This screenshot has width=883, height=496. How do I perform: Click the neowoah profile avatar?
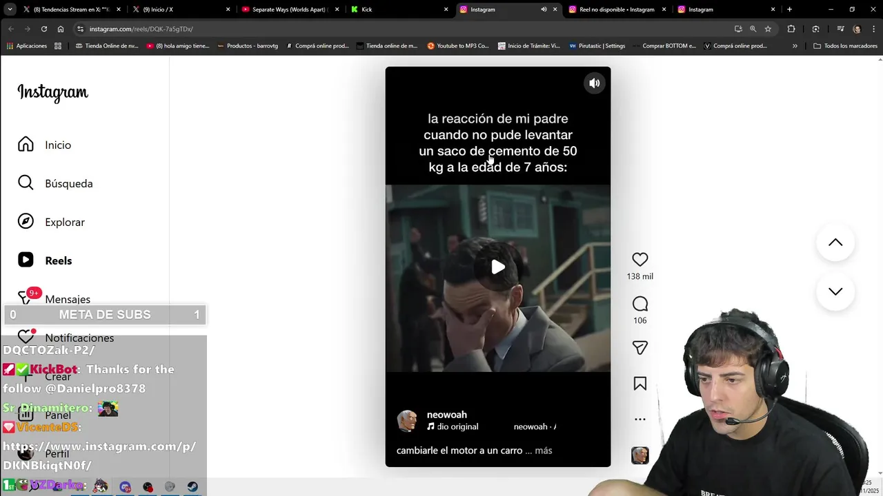407,421
